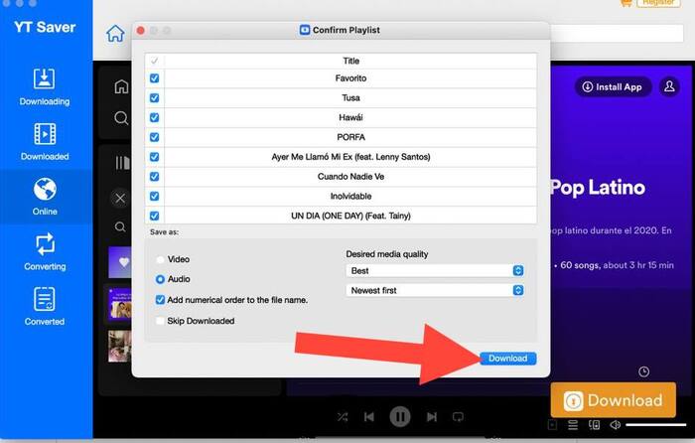Open the Downloading section in YT Saver sidebar
The image size is (695, 443).
45,87
